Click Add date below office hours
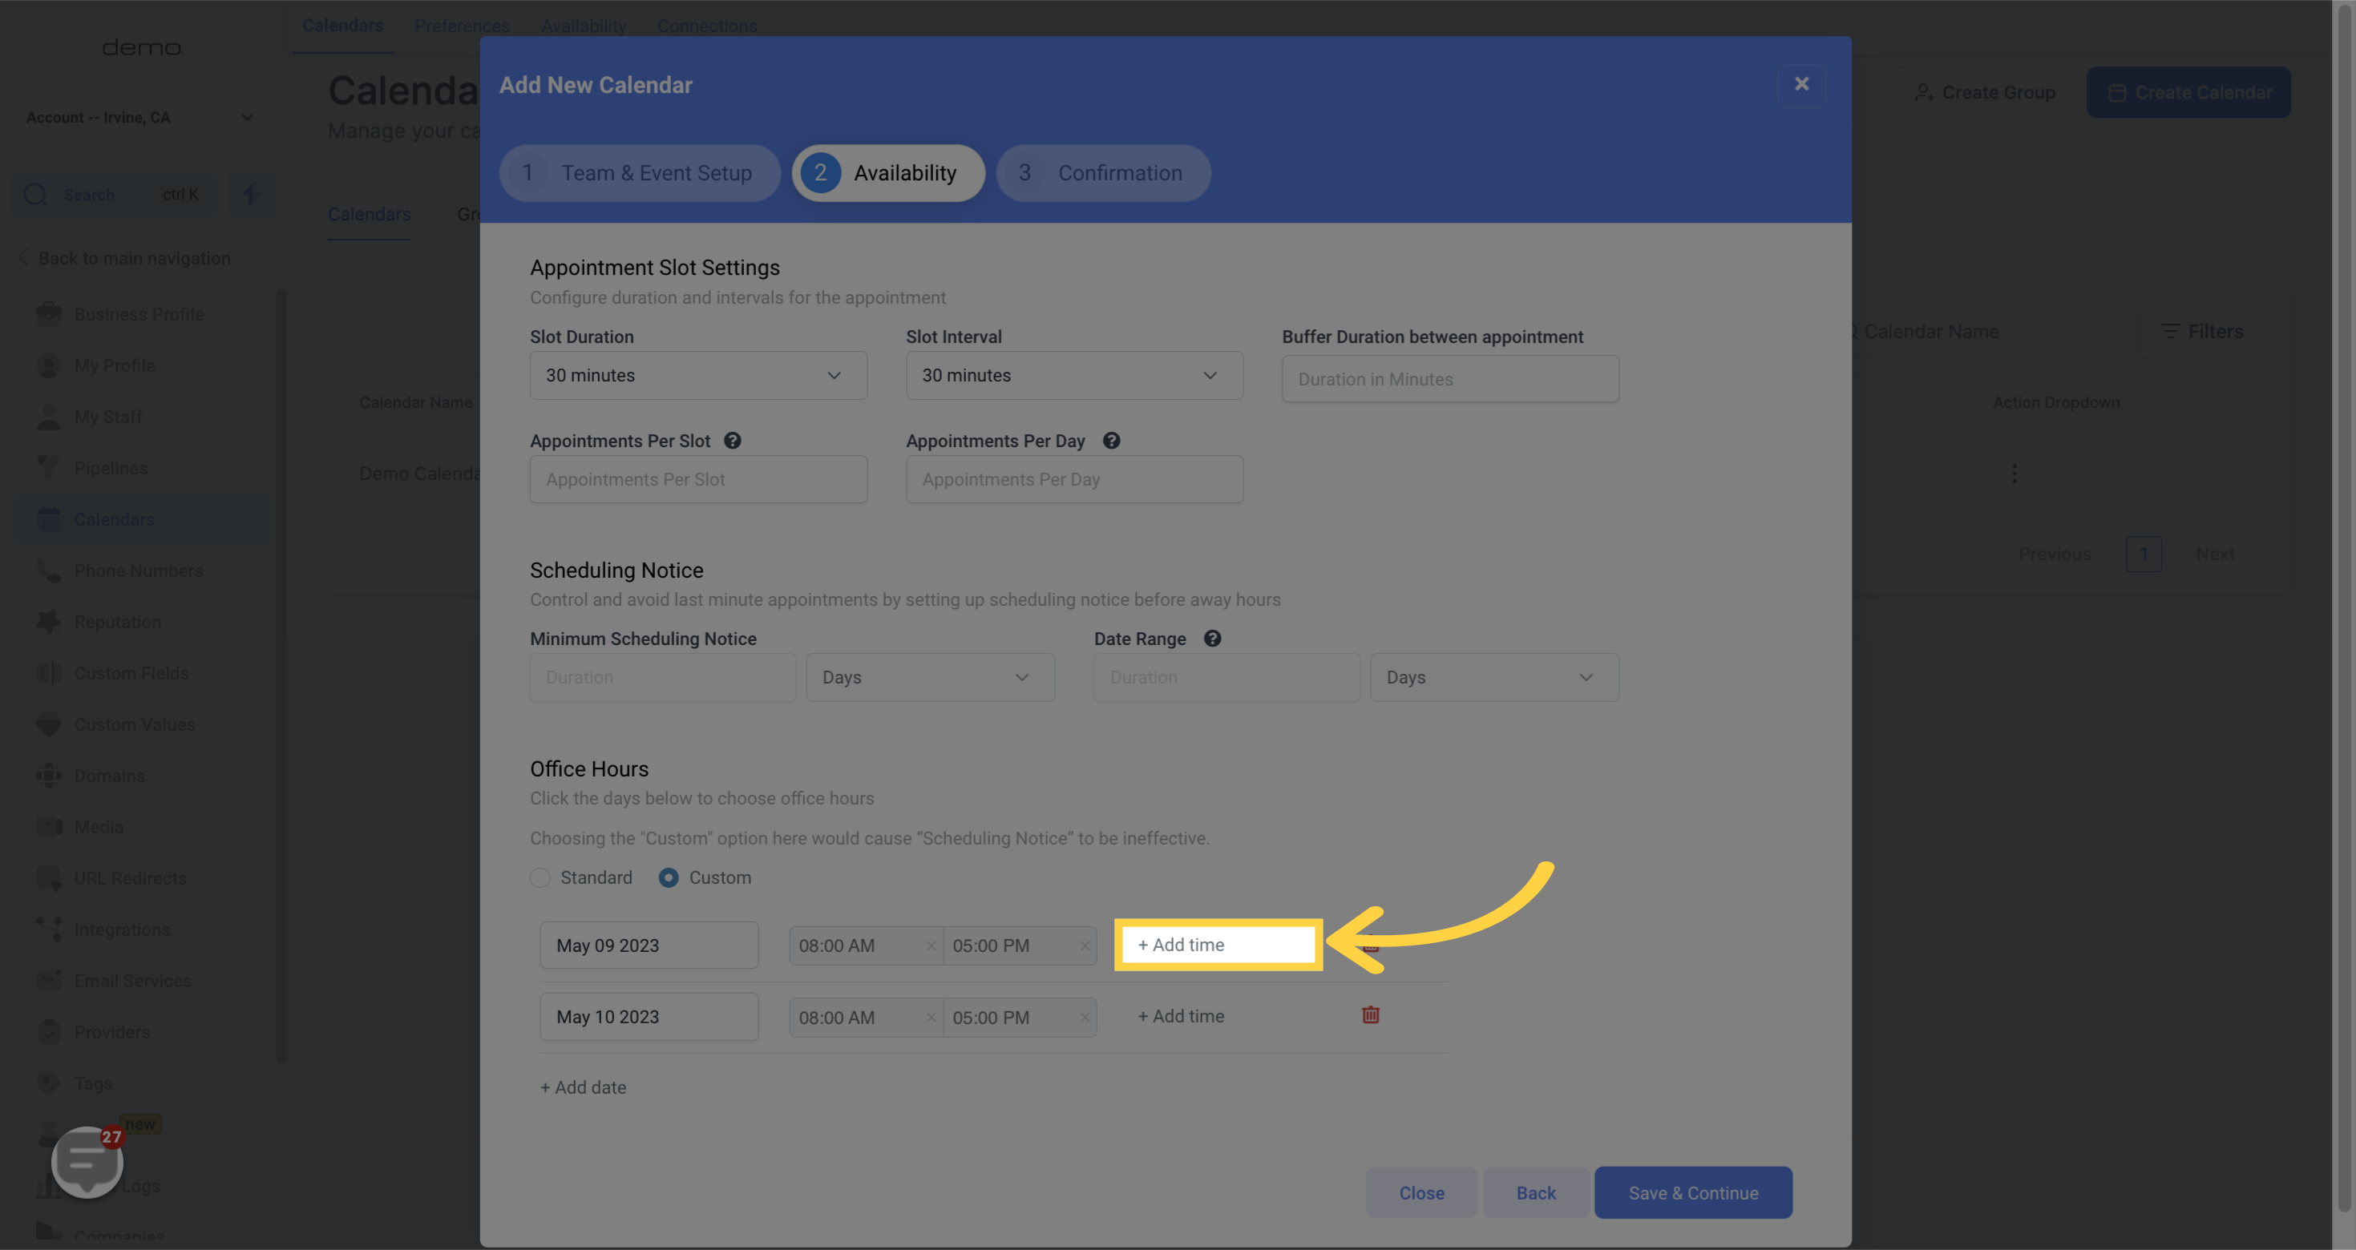2356x1250 pixels. point(584,1087)
